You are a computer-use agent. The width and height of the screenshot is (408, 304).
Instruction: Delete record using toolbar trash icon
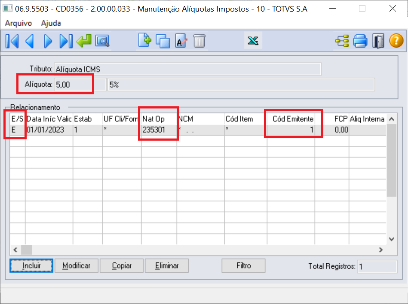199,41
